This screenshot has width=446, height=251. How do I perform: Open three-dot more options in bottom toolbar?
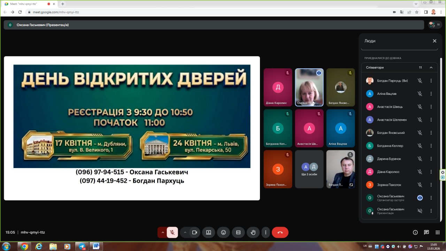[266, 232]
